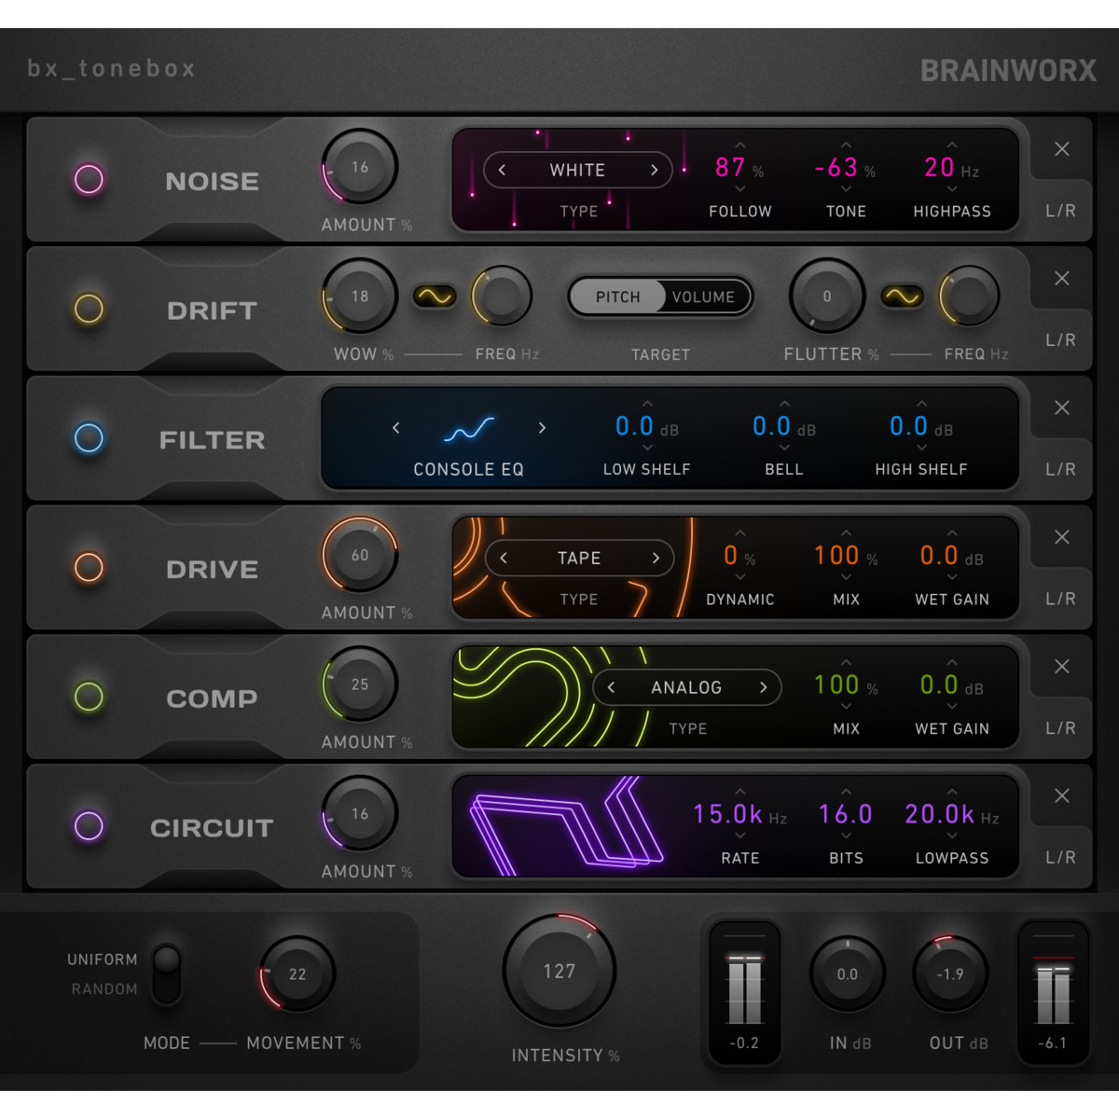Click the output level meter showing -6.1
The height and width of the screenshot is (1119, 1119).
pyautogui.click(x=1053, y=994)
